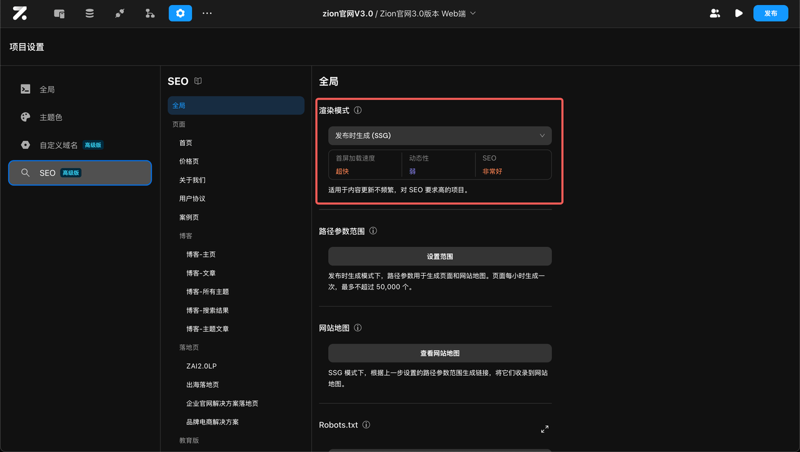Open the workflow nodes icon
This screenshot has height=452, width=800.
pos(149,13)
